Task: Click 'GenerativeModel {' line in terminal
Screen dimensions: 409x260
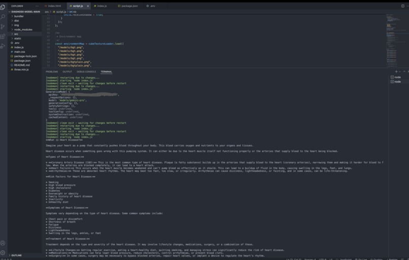Action: 58,92
